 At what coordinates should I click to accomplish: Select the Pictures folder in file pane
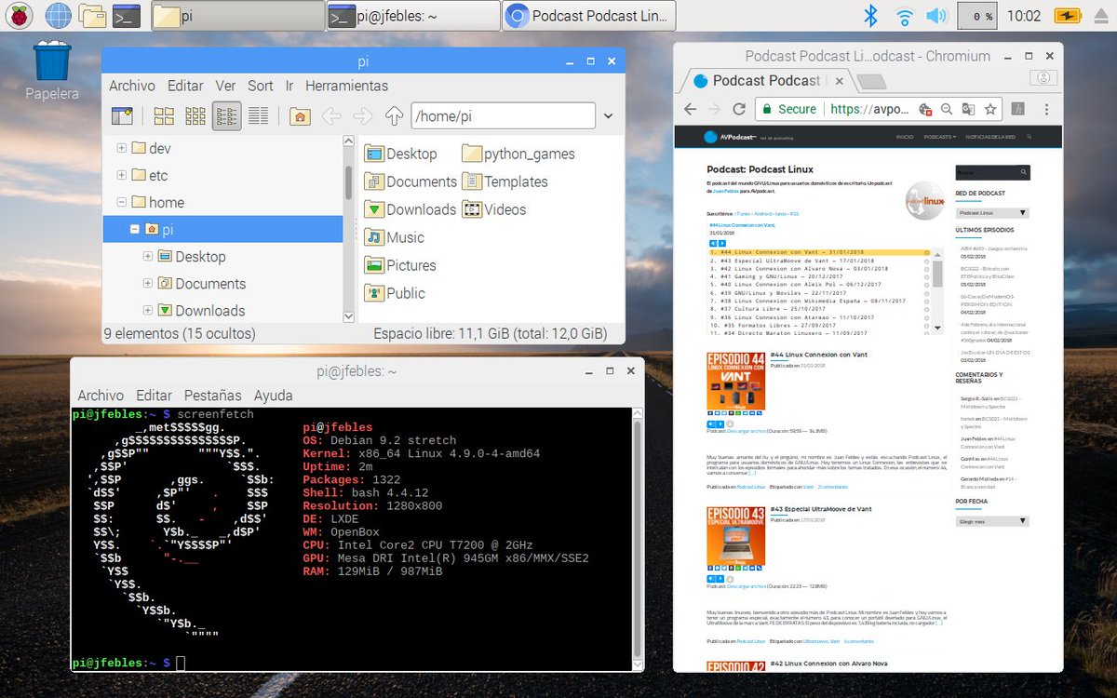coord(400,265)
